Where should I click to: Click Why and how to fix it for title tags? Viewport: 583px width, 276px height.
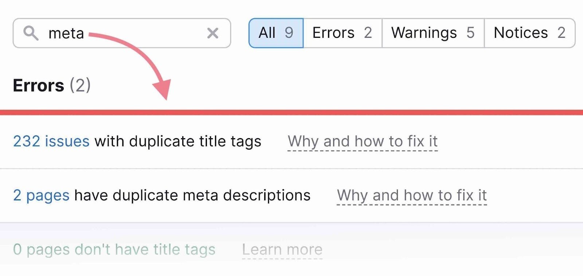point(363,141)
